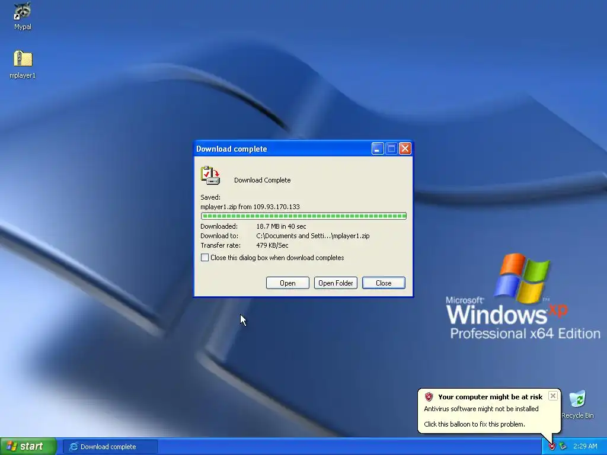Dismiss the security balloon with its X
The image size is (607, 455).
click(x=553, y=396)
